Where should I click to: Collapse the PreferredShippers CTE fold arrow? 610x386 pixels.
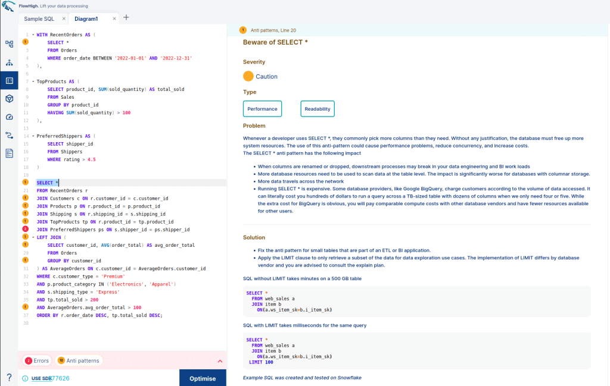[33, 136]
